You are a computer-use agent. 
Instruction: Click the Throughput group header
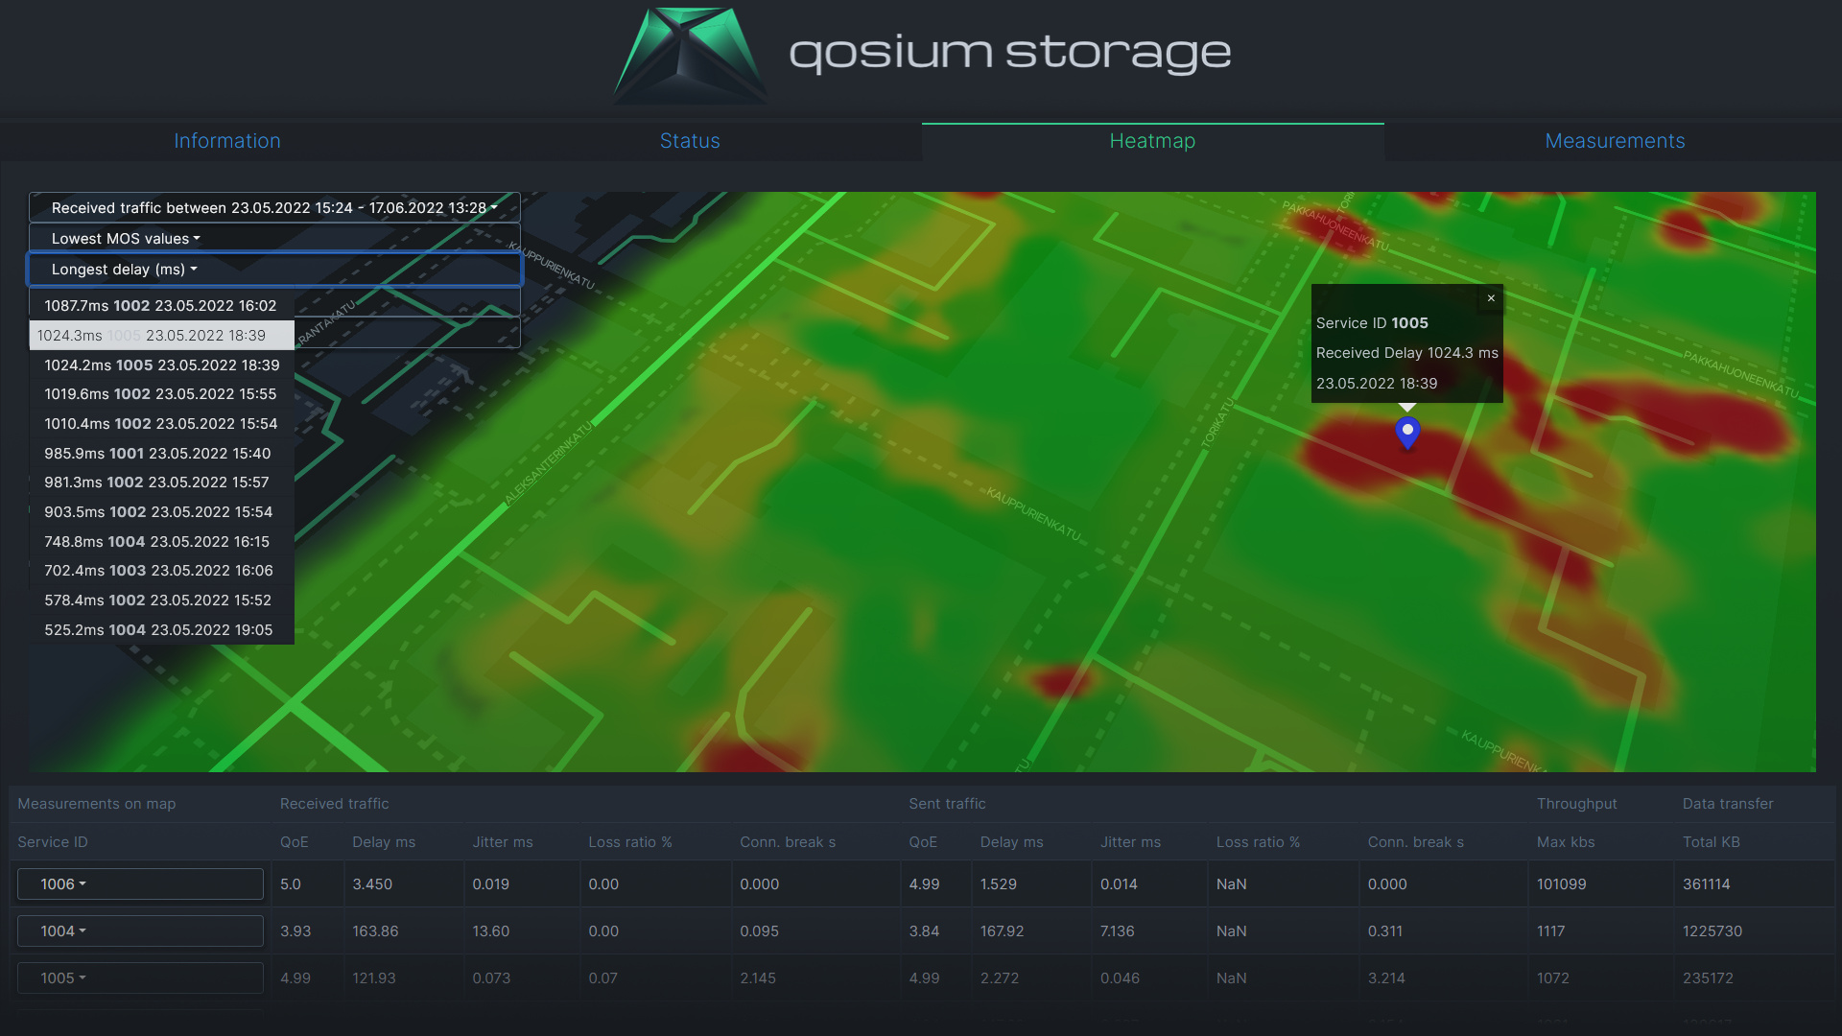pyautogui.click(x=1576, y=804)
